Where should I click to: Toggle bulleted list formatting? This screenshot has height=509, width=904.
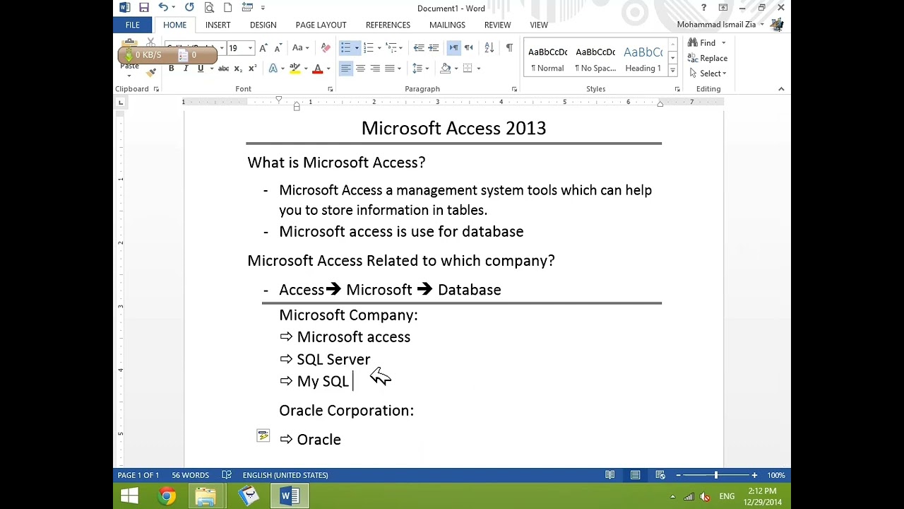point(345,48)
